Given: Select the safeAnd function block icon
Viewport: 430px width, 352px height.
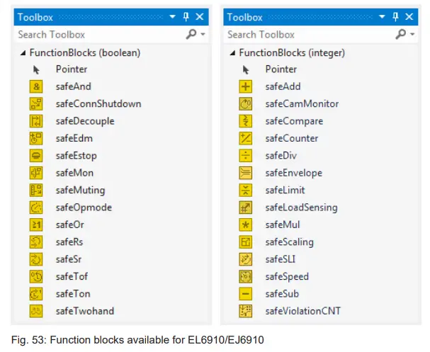Looking at the screenshot, I should coord(36,86).
